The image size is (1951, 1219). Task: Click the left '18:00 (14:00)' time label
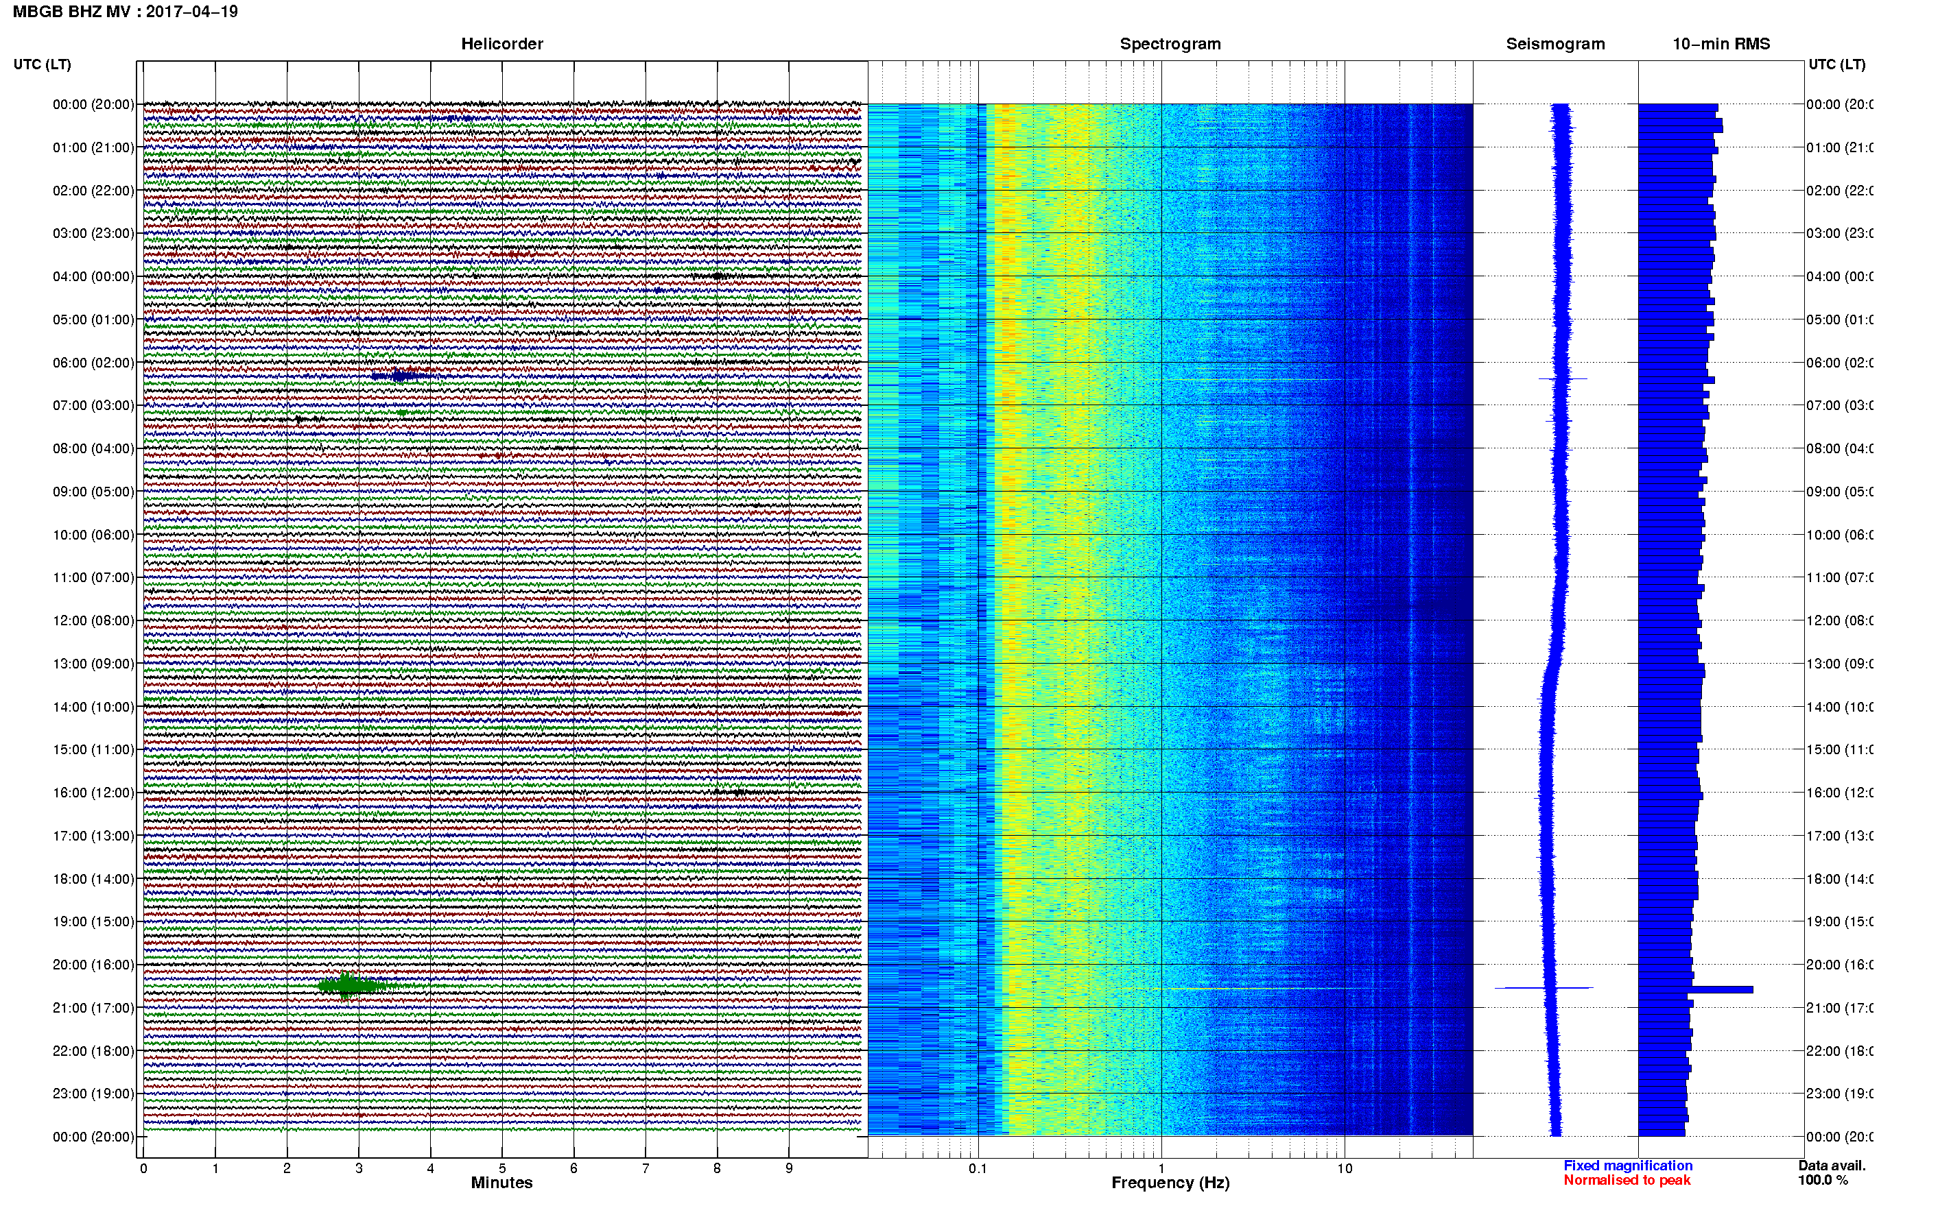[x=93, y=879]
